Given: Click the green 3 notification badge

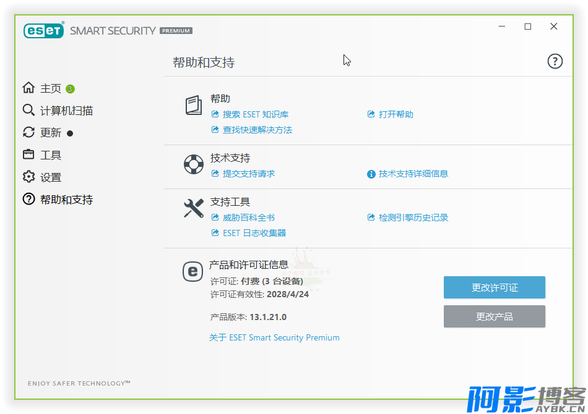Looking at the screenshot, I should 70,89.
